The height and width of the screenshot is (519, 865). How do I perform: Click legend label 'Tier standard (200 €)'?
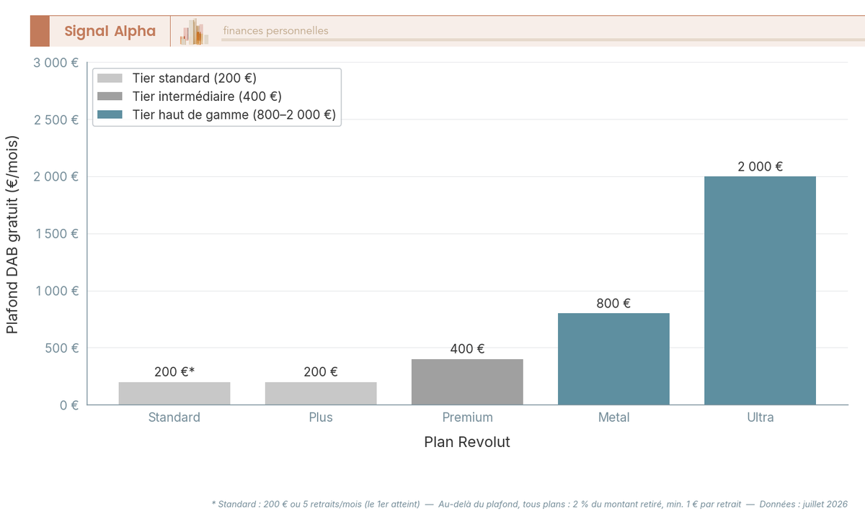[x=195, y=78]
